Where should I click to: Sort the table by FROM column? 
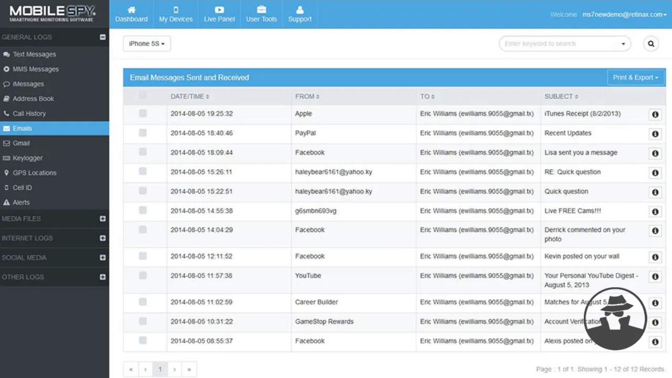pyautogui.click(x=308, y=97)
